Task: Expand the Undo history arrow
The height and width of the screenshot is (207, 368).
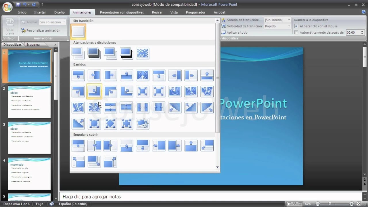Action: pos(29,4)
